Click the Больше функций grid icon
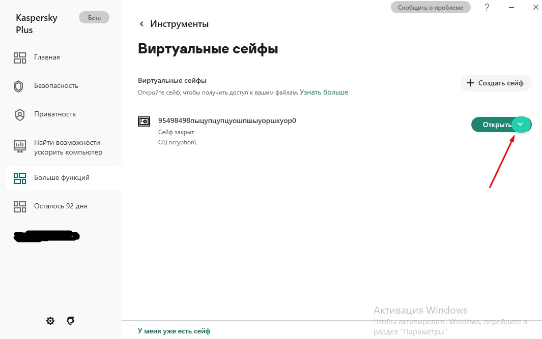 click(20, 178)
